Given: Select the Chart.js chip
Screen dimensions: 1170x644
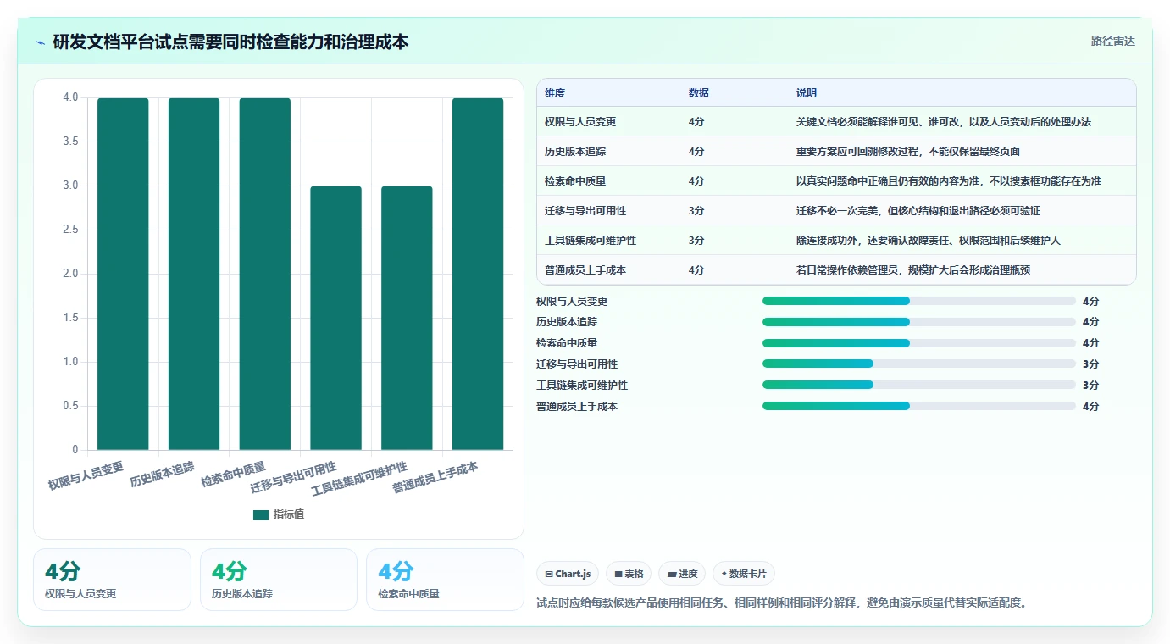Looking at the screenshot, I should pos(568,574).
